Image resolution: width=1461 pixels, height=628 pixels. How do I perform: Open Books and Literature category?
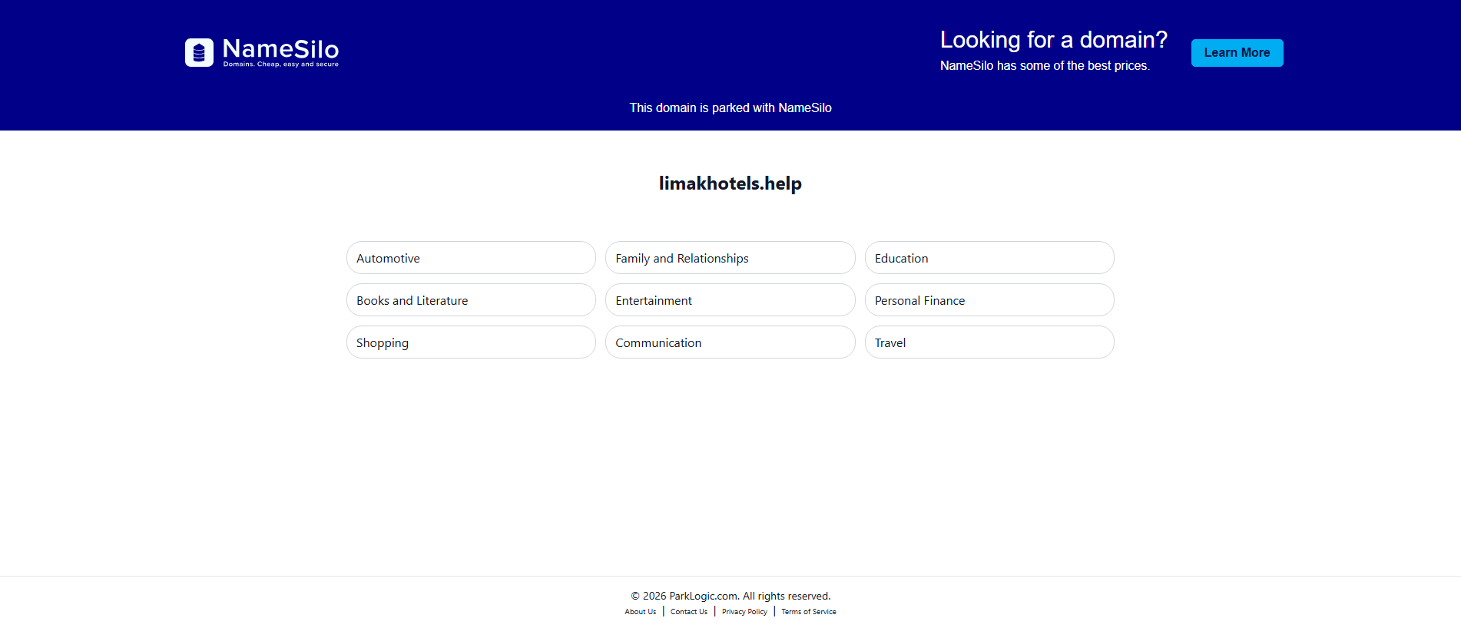tap(471, 300)
